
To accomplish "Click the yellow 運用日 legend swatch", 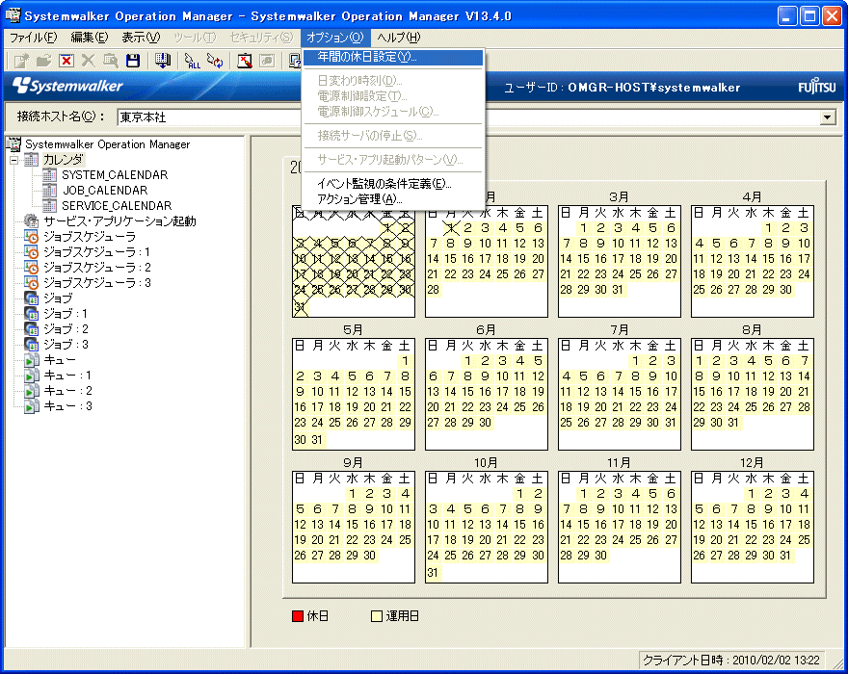I will coord(377,616).
